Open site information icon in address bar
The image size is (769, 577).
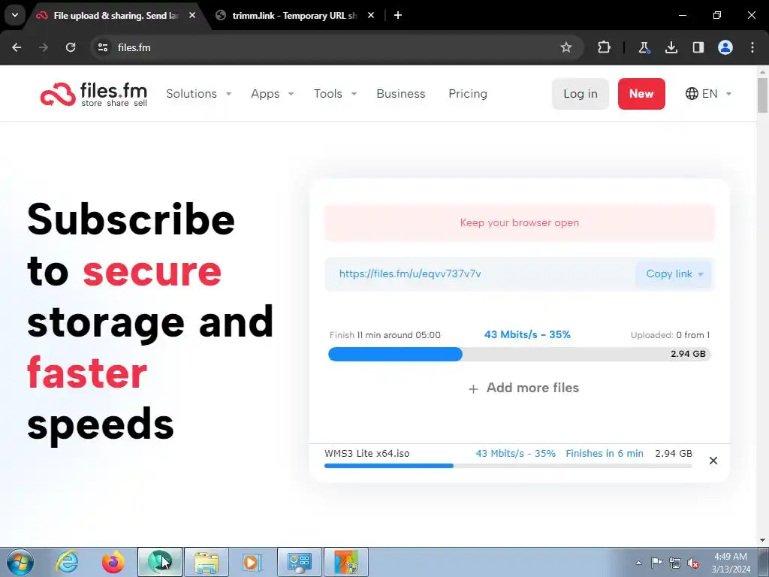click(x=102, y=47)
